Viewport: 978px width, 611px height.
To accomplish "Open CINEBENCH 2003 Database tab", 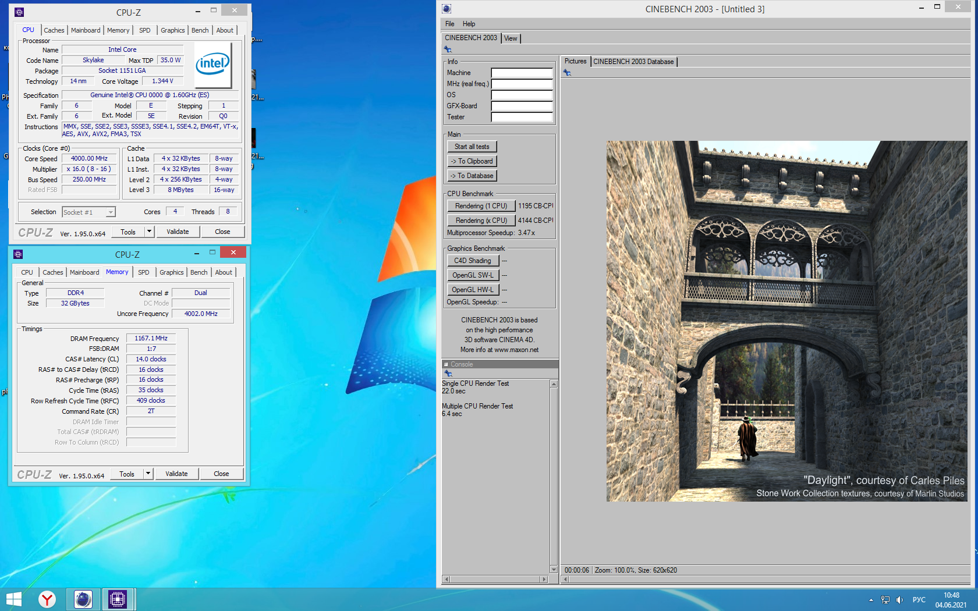I will coord(633,62).
